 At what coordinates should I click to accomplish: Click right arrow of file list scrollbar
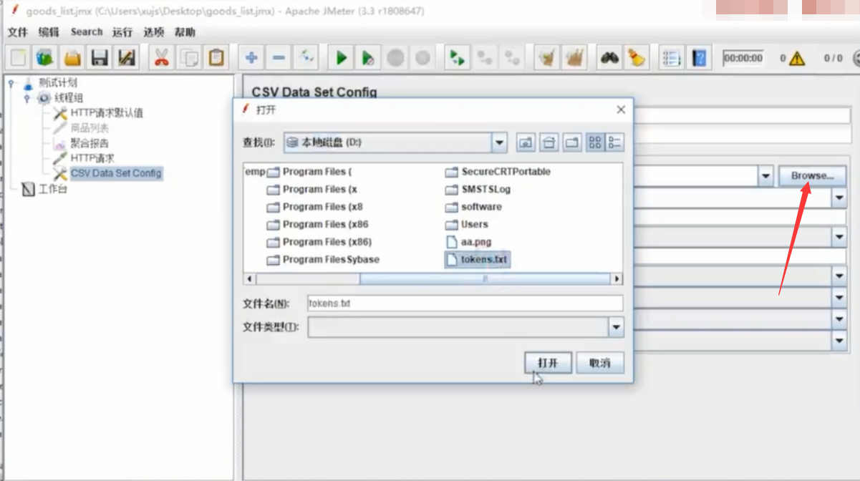[617, 278]
